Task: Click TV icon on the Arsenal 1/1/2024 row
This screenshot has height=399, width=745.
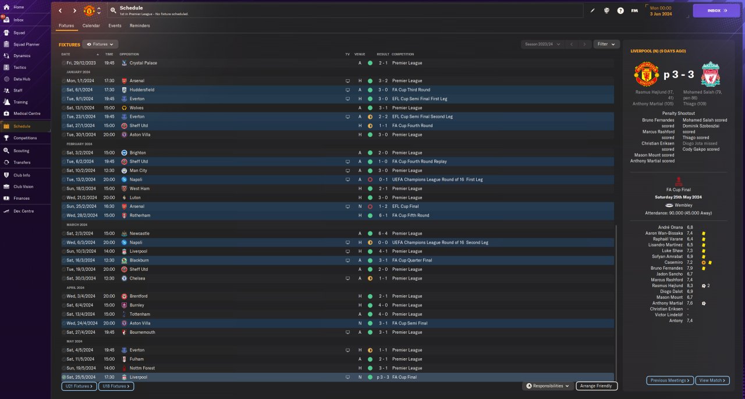Action: pos(348,81)
